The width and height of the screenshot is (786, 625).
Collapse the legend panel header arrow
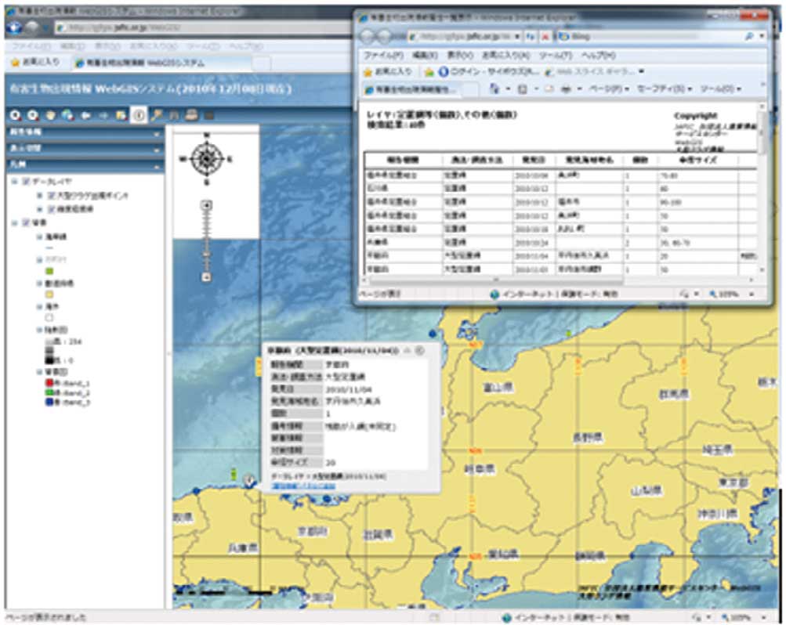[x=157, y=166]
